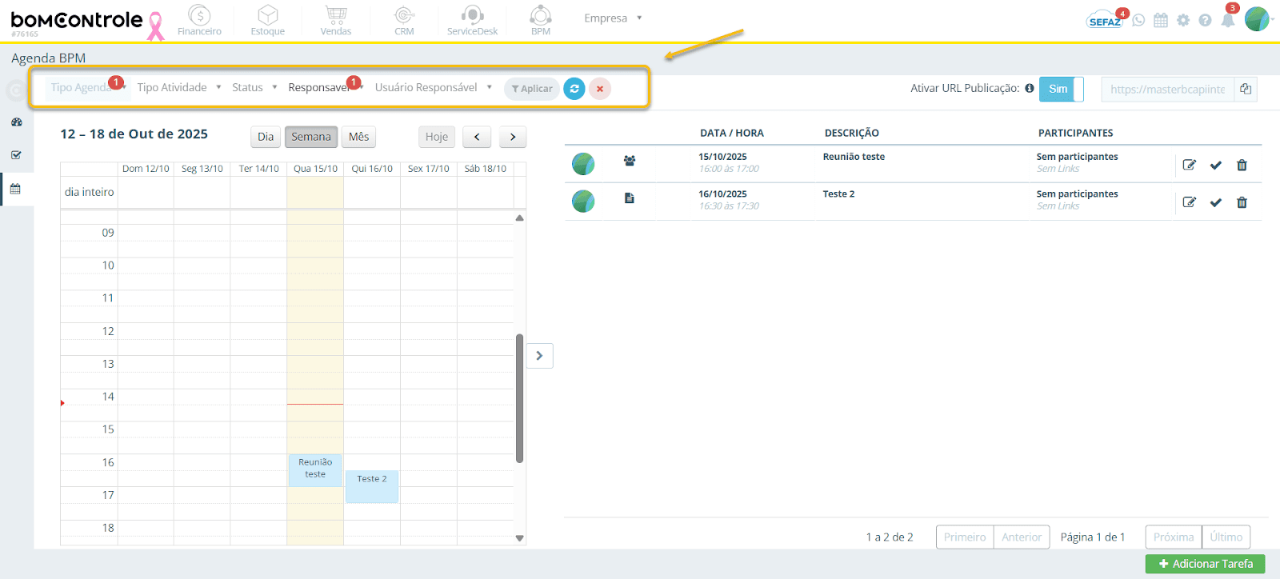This screenshot has width=1280, height=579.
Task: Open the dashboard icon in left sidebar
Action: (17, 122)
